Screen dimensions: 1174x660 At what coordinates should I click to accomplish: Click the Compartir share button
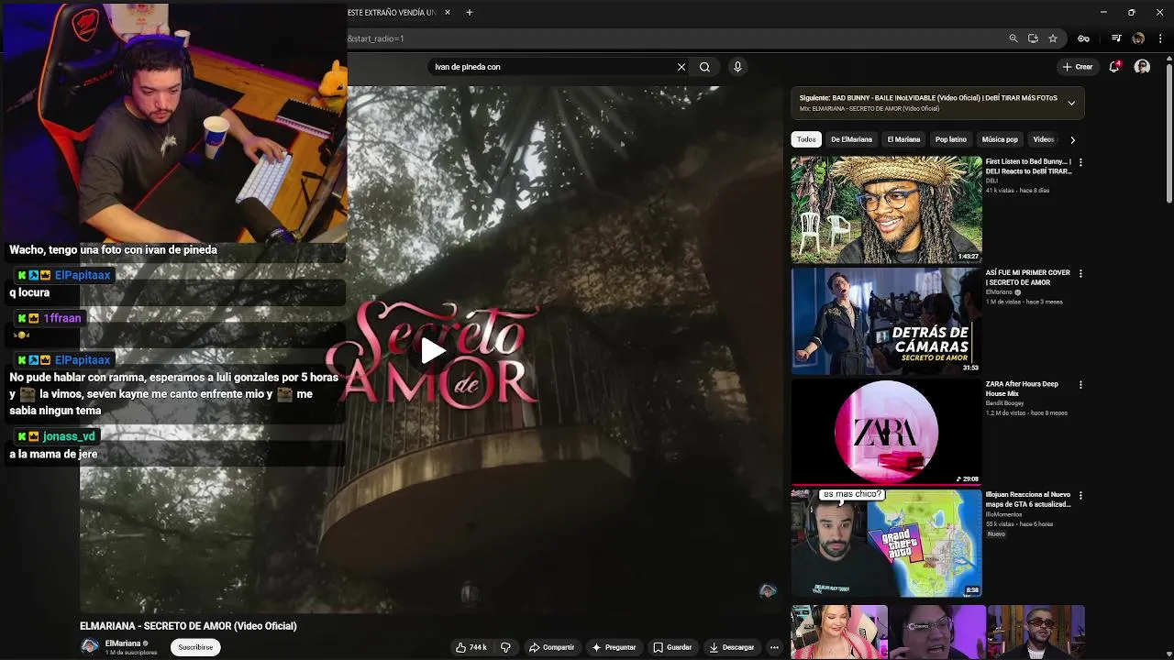point(551,647)
